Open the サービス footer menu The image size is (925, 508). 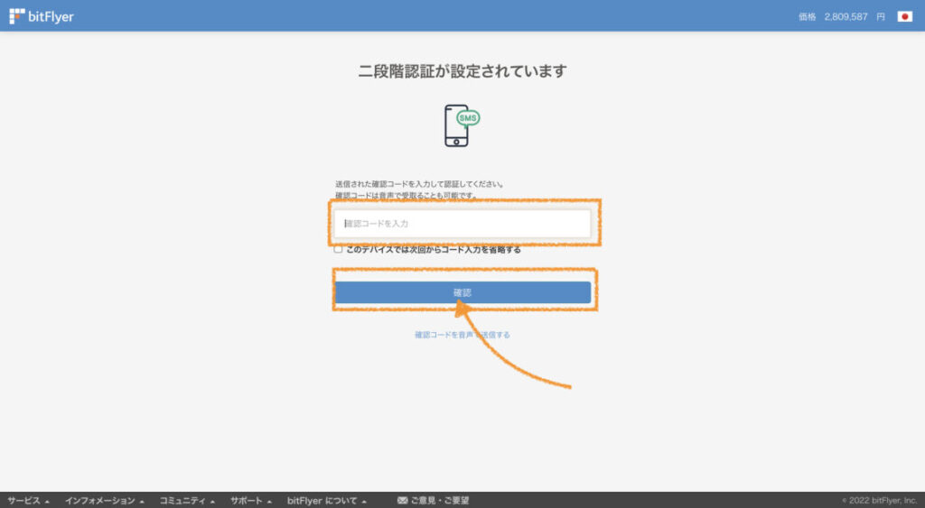coord(23,501)
